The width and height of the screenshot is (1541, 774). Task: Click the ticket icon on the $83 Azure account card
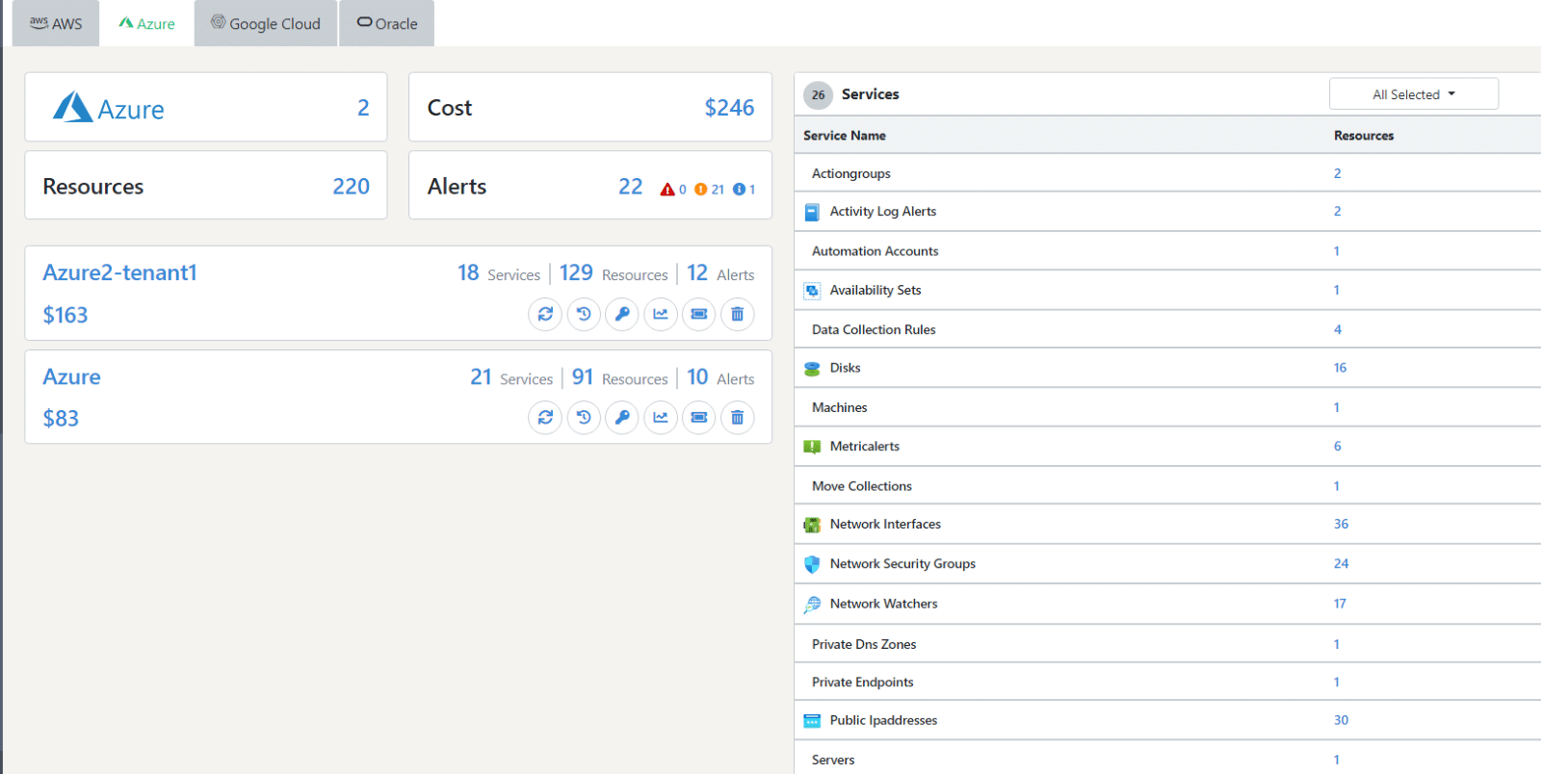tap(699, 418)
